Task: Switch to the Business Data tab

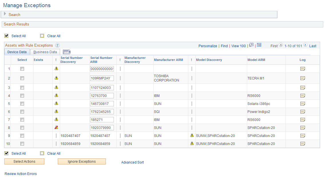Action: [45, 52]
